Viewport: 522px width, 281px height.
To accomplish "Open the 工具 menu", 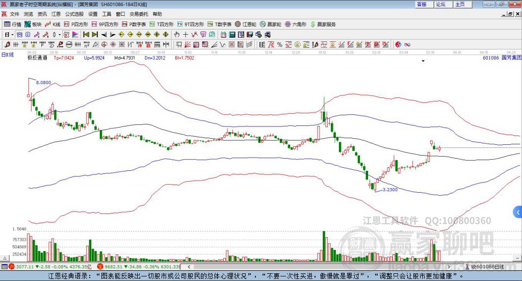I will click(107, 14).
